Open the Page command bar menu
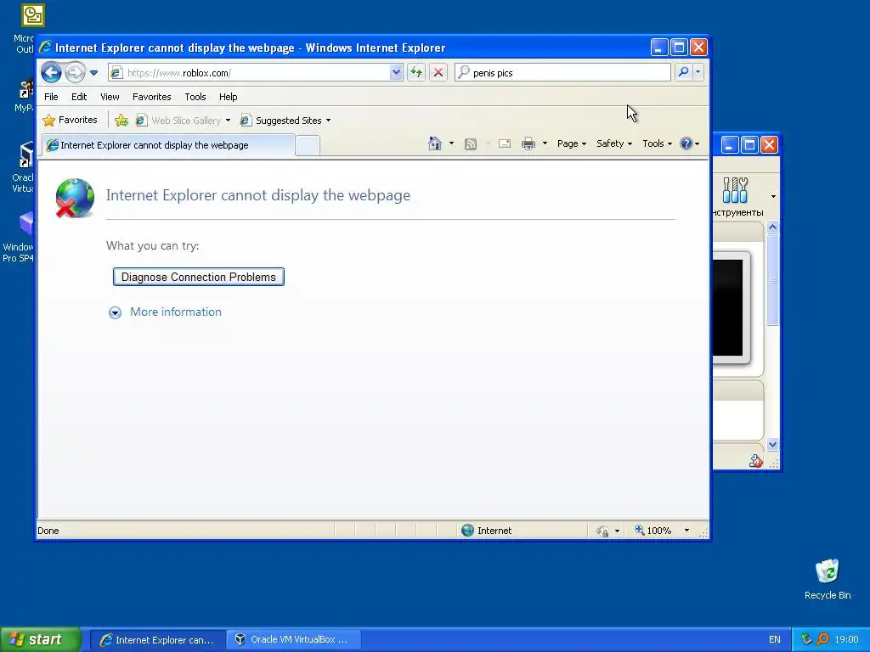Image resolution: width=870 pixels, height=652 pixels. coord(572,143)
